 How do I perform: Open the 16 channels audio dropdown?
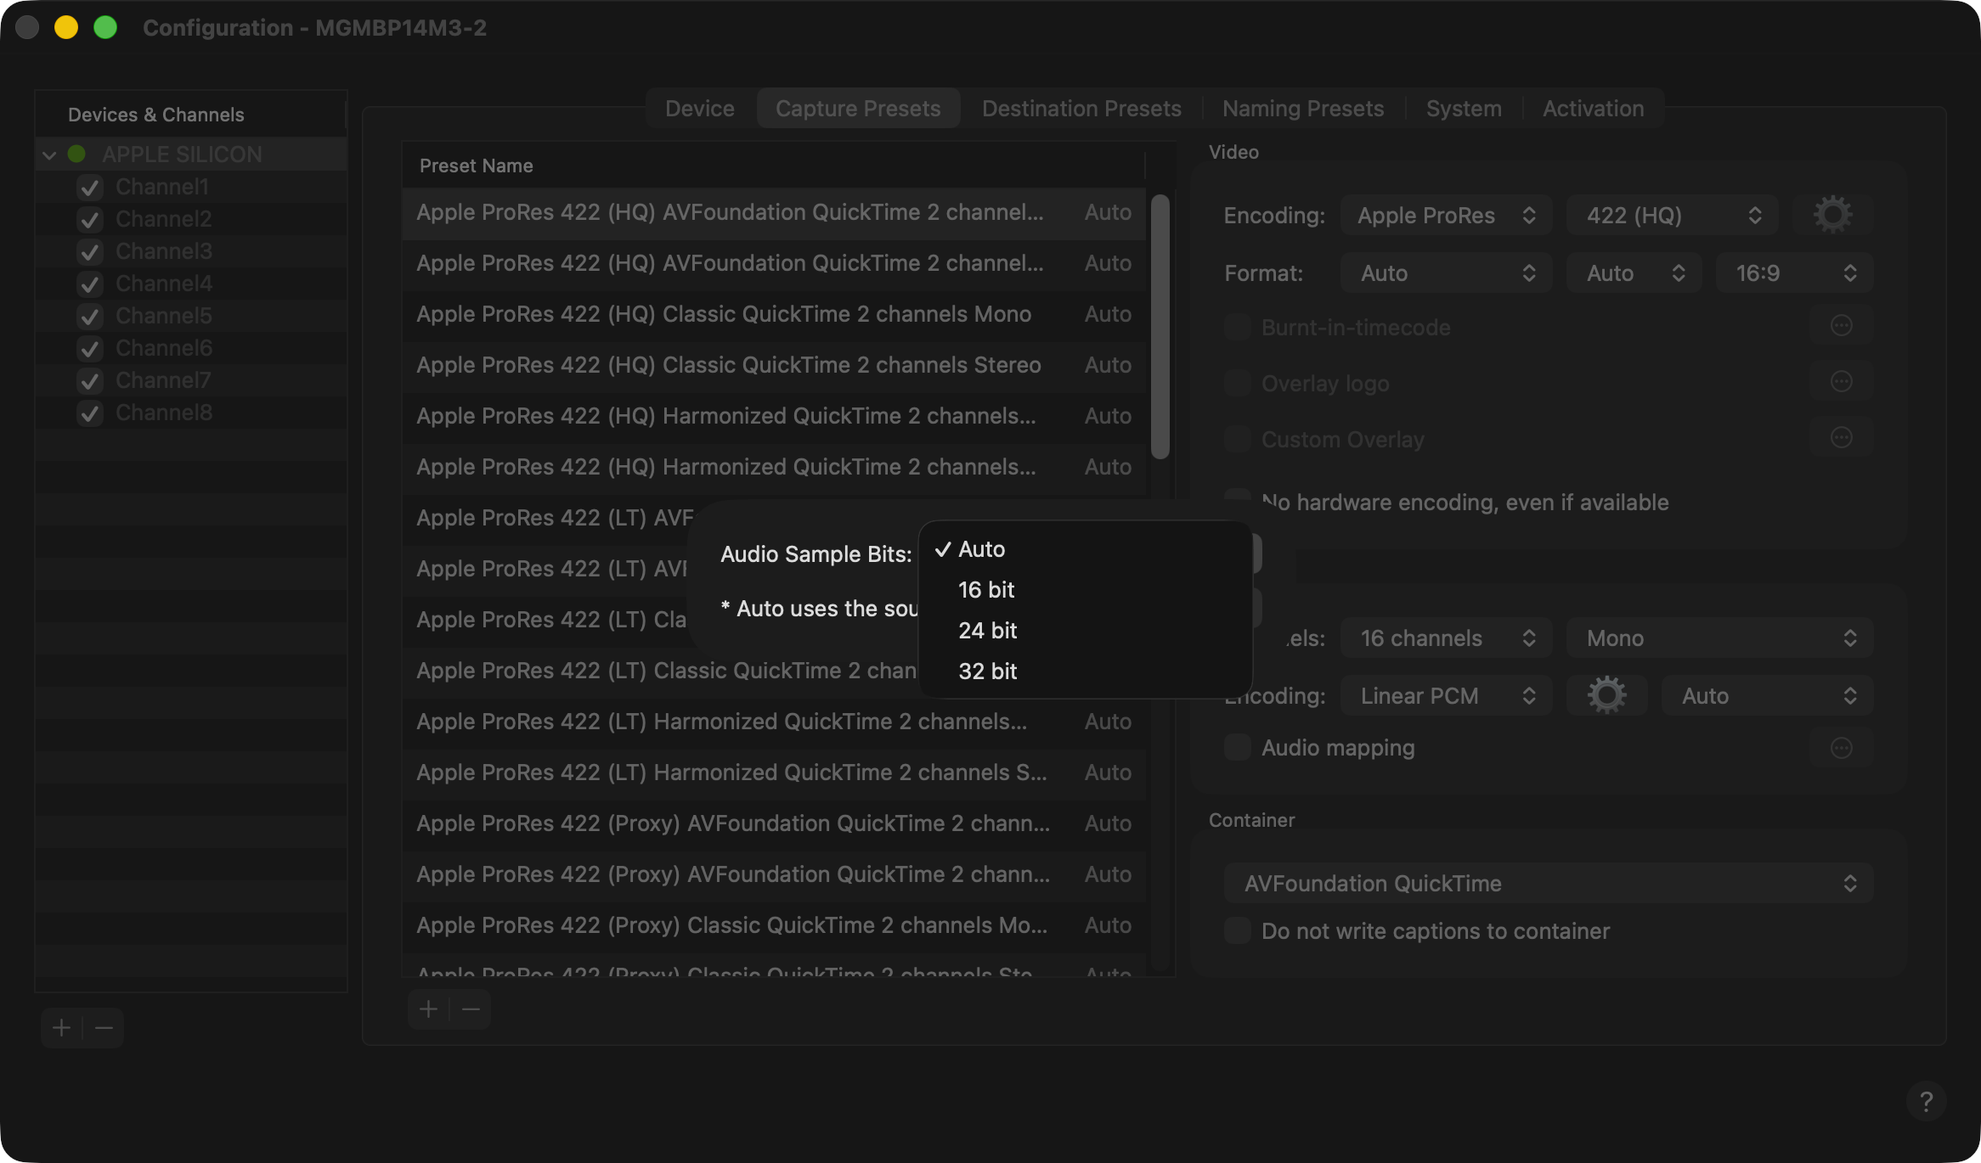[x=1446, y=638]
